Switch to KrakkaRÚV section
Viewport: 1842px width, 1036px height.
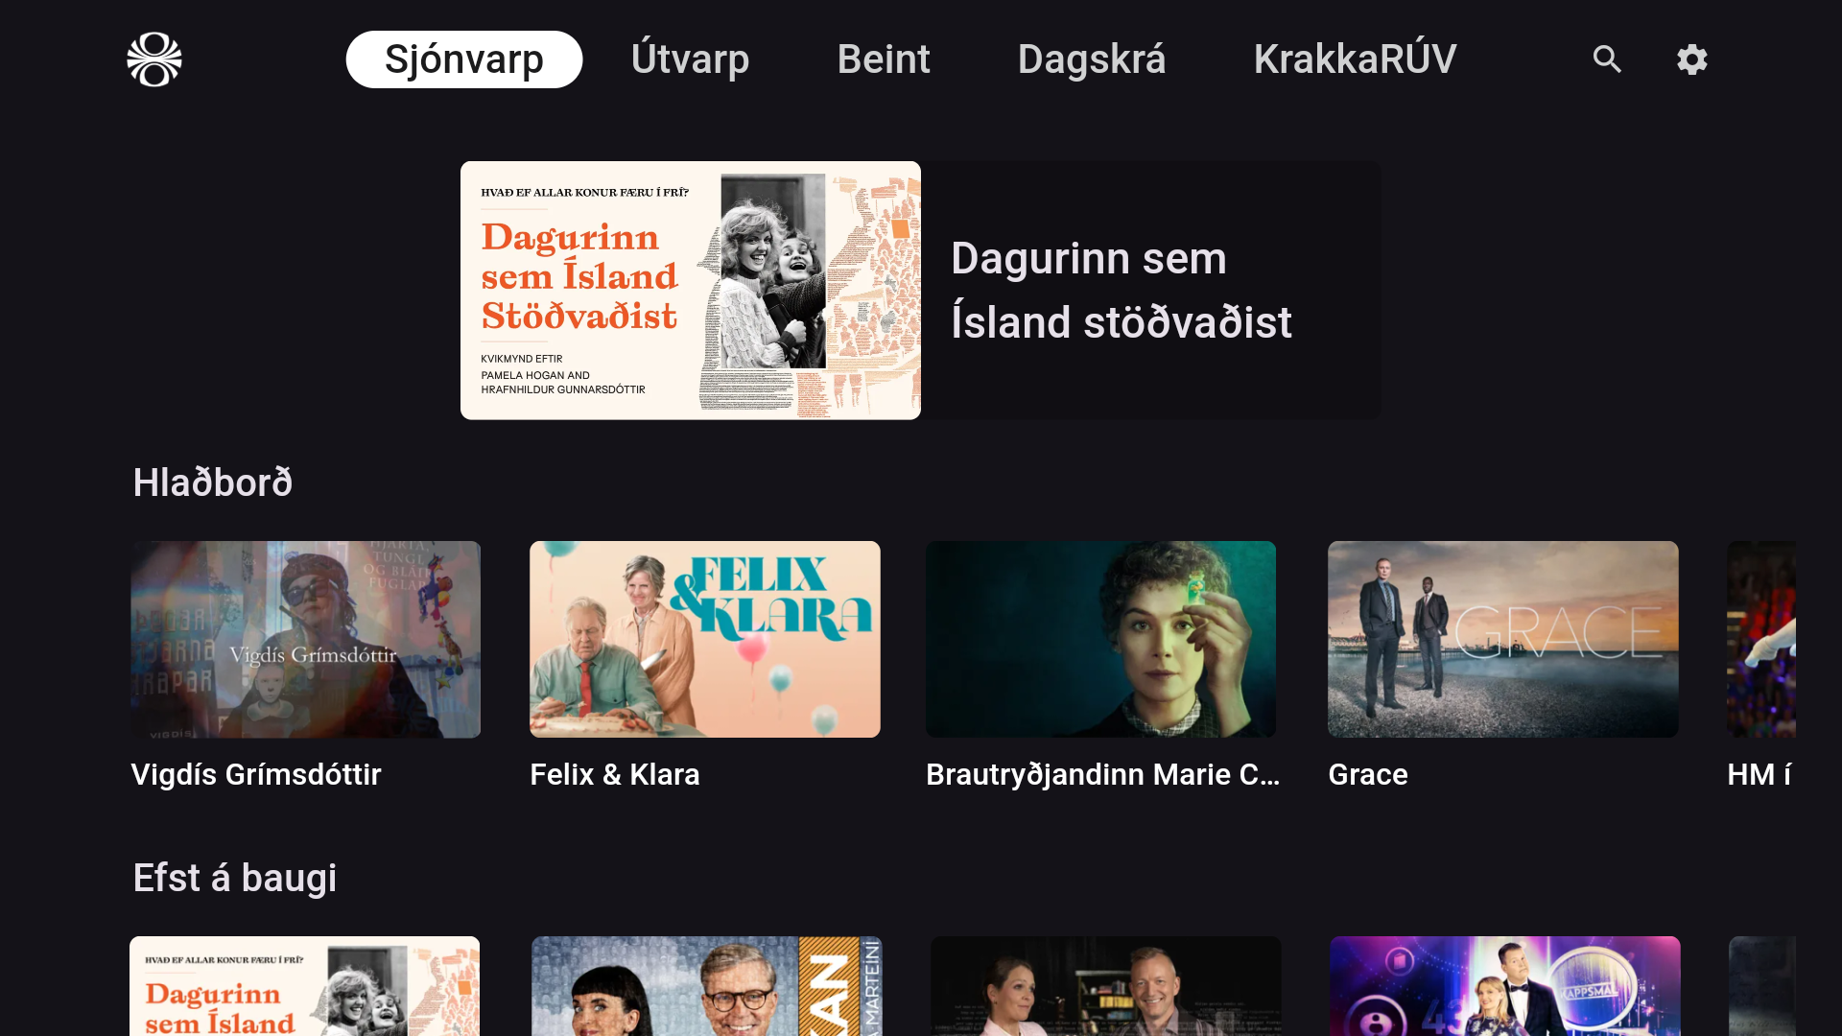pyautogui.click(x=1355, y=59)
